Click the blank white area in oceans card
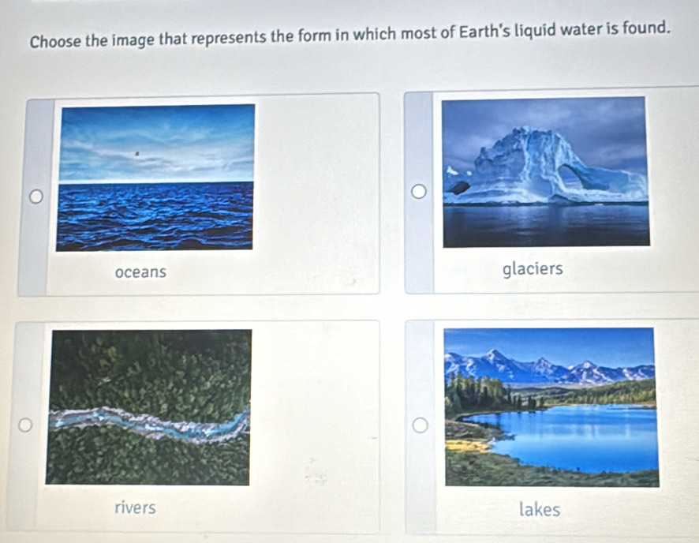 [x=316, y=197]
